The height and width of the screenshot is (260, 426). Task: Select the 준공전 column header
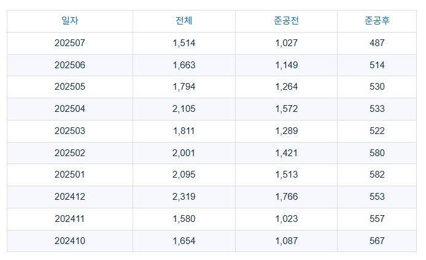(x=286, y=21)
